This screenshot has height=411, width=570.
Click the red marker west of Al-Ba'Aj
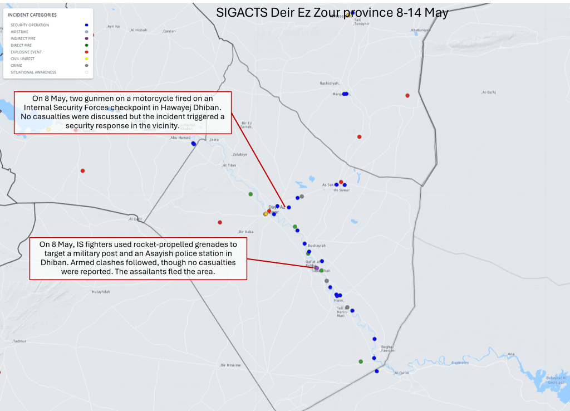coord(407,96)
